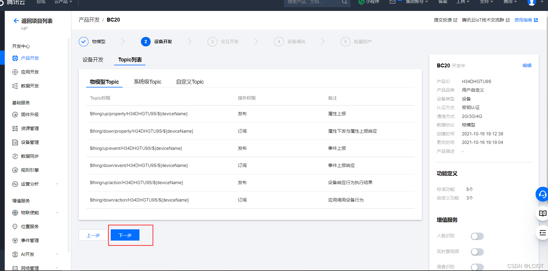Expand the 物联使能 submenu chevron

tap(57, 212)
